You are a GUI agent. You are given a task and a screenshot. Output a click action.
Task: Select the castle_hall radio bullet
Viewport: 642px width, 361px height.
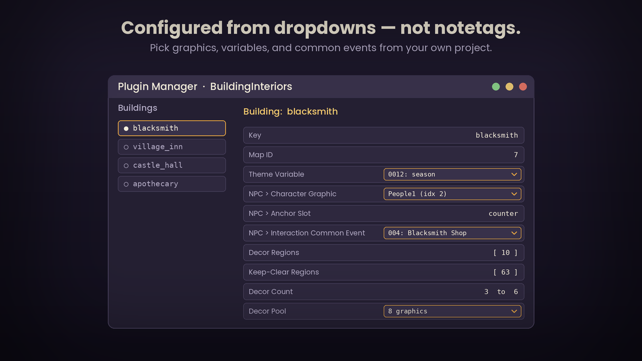click(x=126, y=165)
